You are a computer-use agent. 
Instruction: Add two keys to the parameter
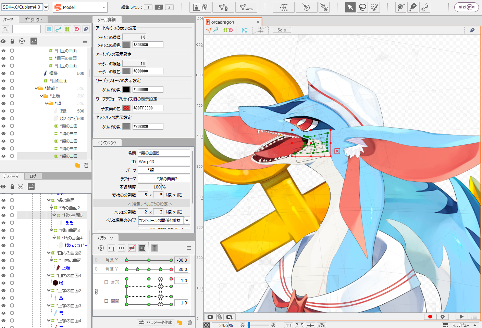pyautogui.click(x=111, y=248)
